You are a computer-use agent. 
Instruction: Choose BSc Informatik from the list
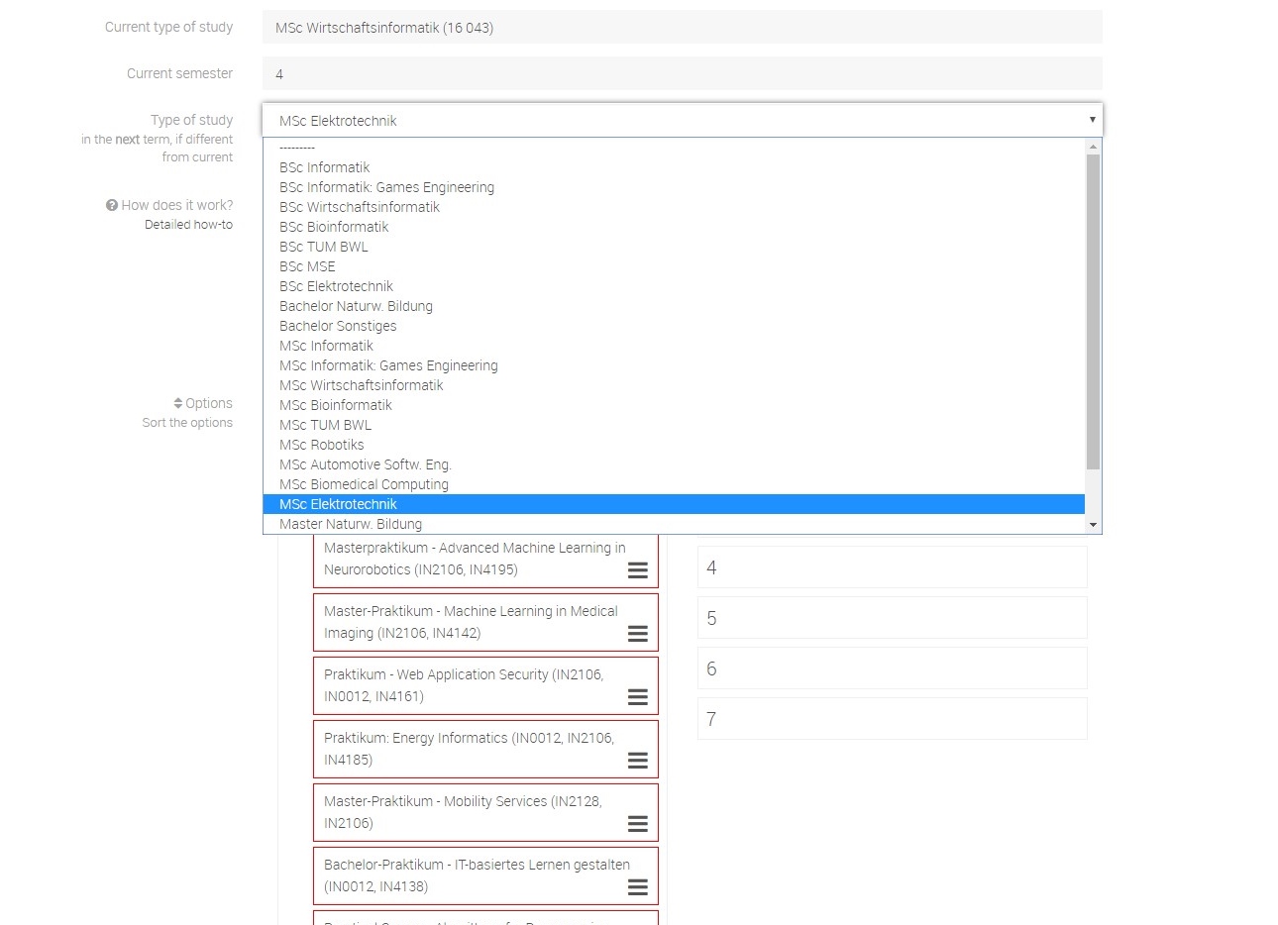coord(674,167)
